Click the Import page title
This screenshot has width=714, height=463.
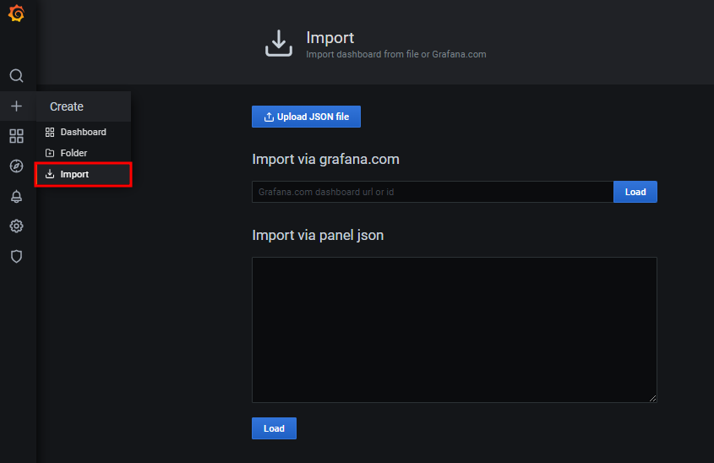pos(330,38)
